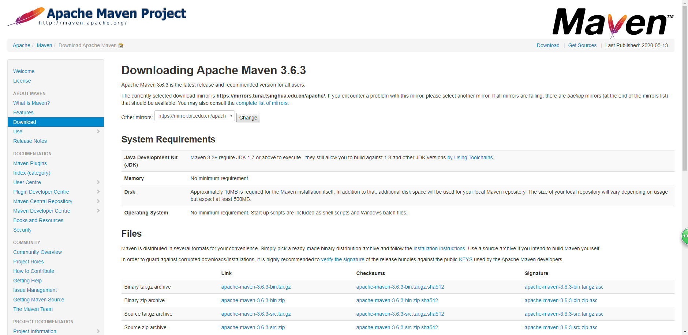Click the Download link in the top bar

(548, 45)
